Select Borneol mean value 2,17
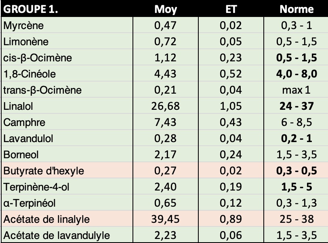 tap(166, 155)
